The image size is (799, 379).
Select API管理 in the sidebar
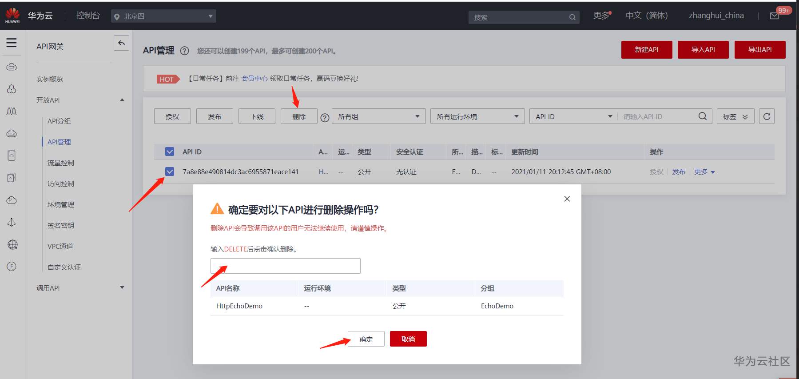point(59,142)
